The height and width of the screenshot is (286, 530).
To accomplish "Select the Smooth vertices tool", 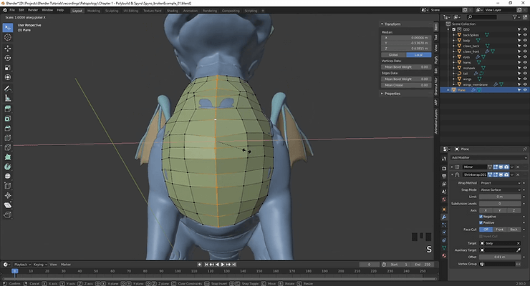I will (x=8, y=176).
